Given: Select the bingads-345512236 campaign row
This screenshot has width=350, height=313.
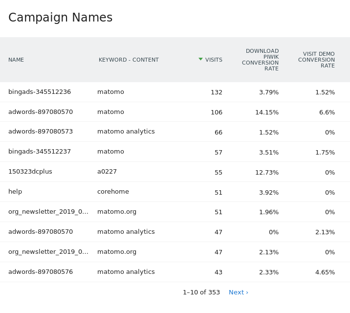Looking at the screenshot, I should coord(40,92).
